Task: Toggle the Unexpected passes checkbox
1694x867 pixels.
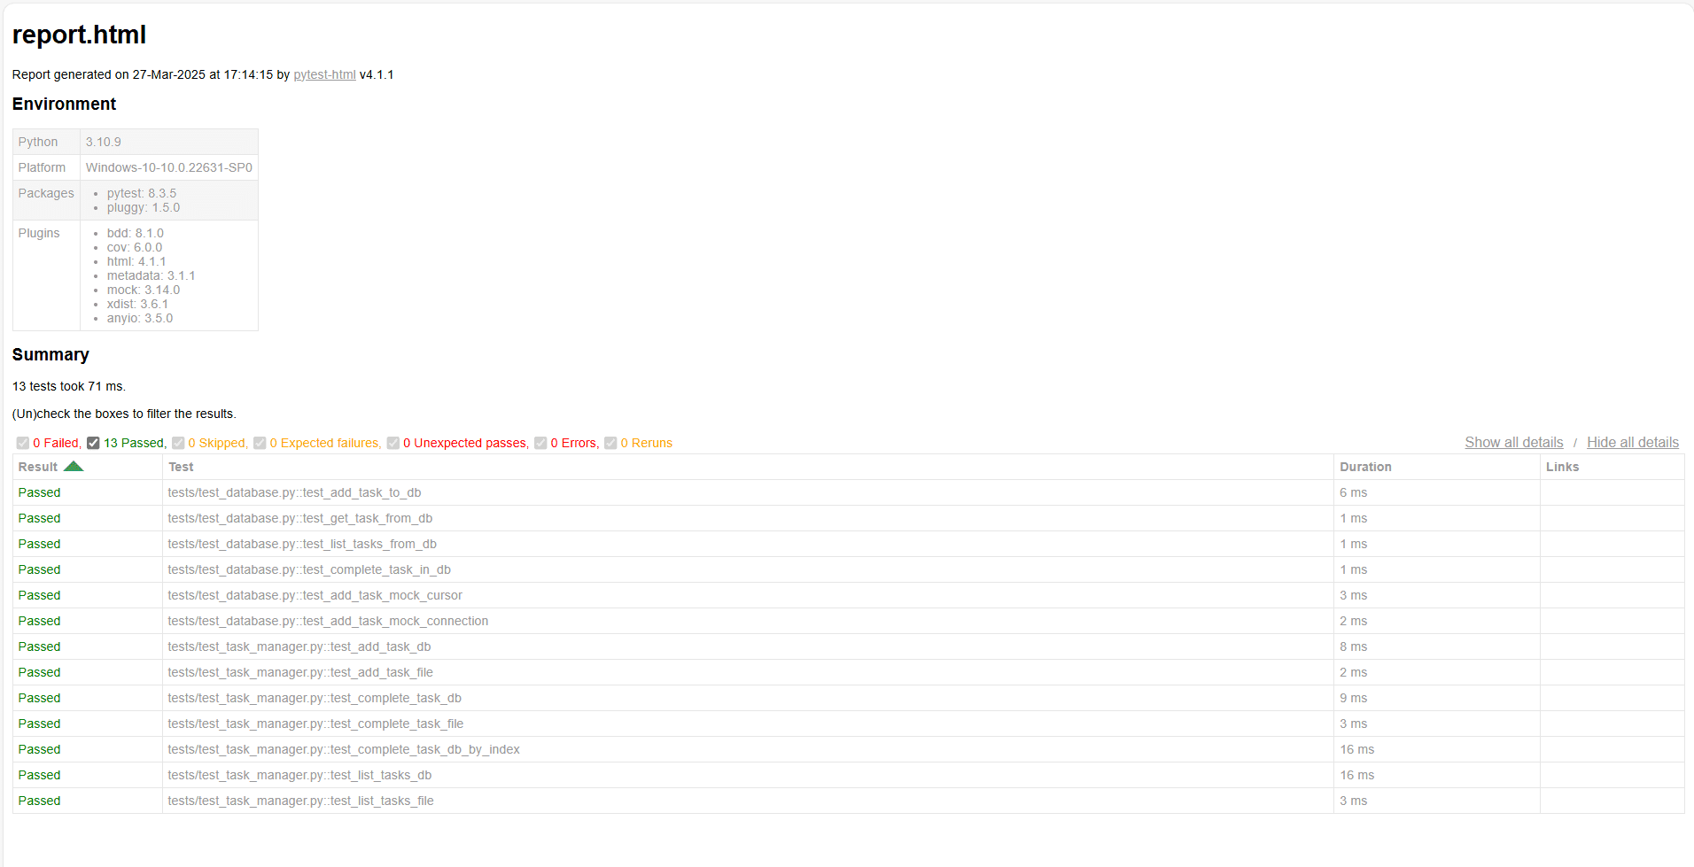Action: click(x=392, y=443)
